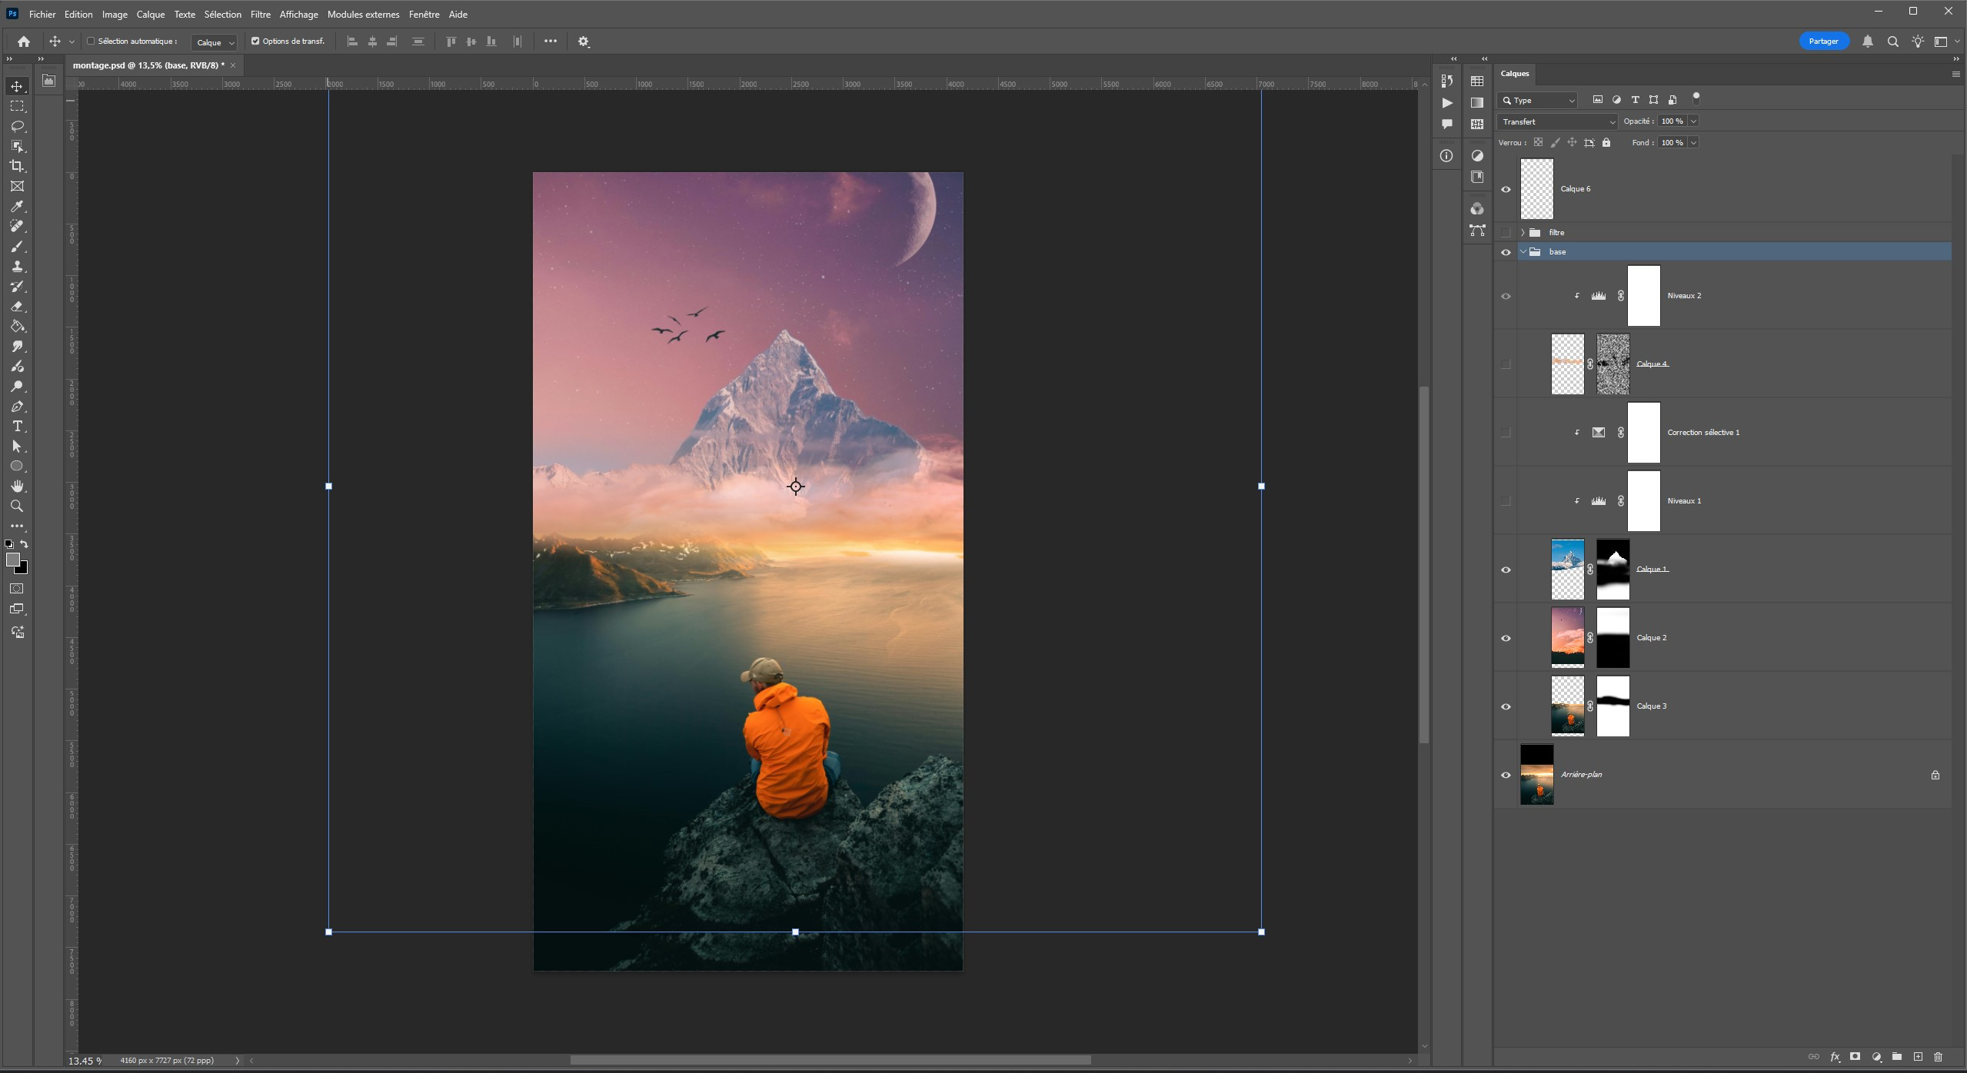This screenshot has height=1073, width=1967.
Task: Click the delete layer trash icon
Action: pyautogui.click(x=1938, y=1057)
